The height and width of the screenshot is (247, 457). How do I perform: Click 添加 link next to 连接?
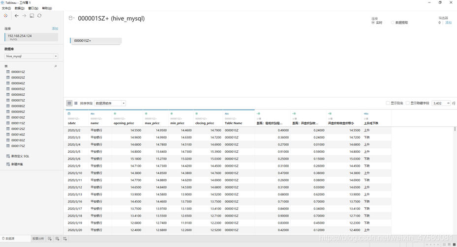(x=55, y=28)
